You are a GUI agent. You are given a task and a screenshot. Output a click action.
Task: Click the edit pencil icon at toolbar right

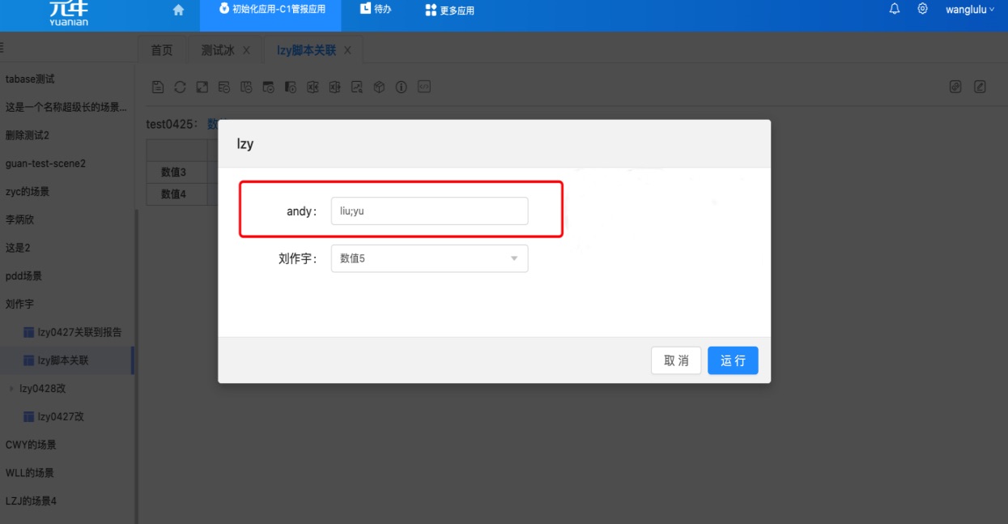[x=980, y=87]
